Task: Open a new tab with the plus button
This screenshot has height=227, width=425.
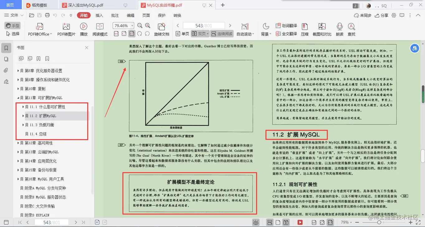Action: [222, 5]
